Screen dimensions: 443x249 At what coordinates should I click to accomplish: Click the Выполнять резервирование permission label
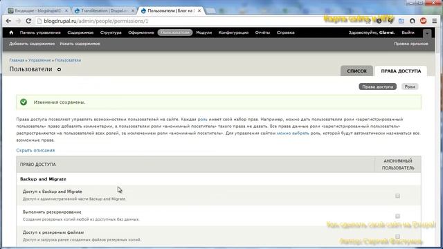point(52,212)
